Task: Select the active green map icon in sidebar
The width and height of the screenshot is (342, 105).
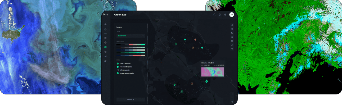Action: pyautogui.click(x=105, y=47)
